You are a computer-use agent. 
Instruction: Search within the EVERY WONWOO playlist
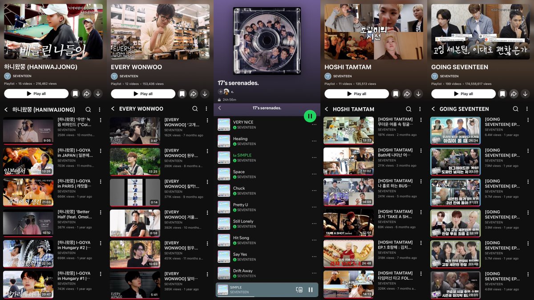pyautogui.click(x=195, y=108)
